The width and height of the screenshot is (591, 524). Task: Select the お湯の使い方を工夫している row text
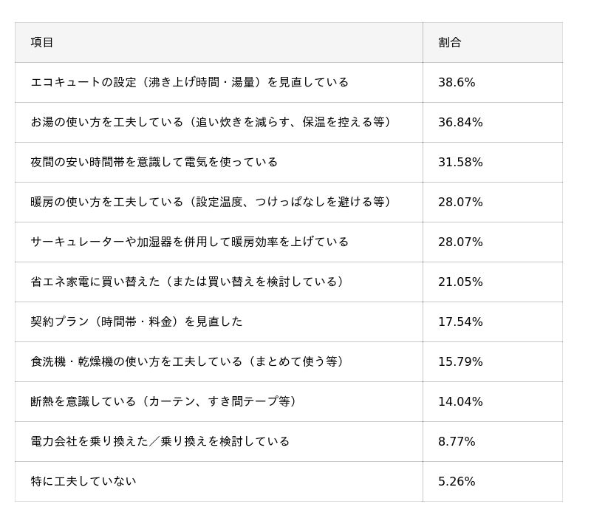coord(211,122)
